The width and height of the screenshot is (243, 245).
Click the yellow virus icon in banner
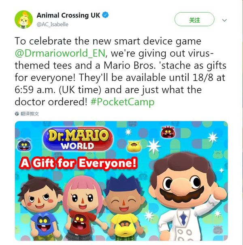pyautogui.click(x=134, y=146)
